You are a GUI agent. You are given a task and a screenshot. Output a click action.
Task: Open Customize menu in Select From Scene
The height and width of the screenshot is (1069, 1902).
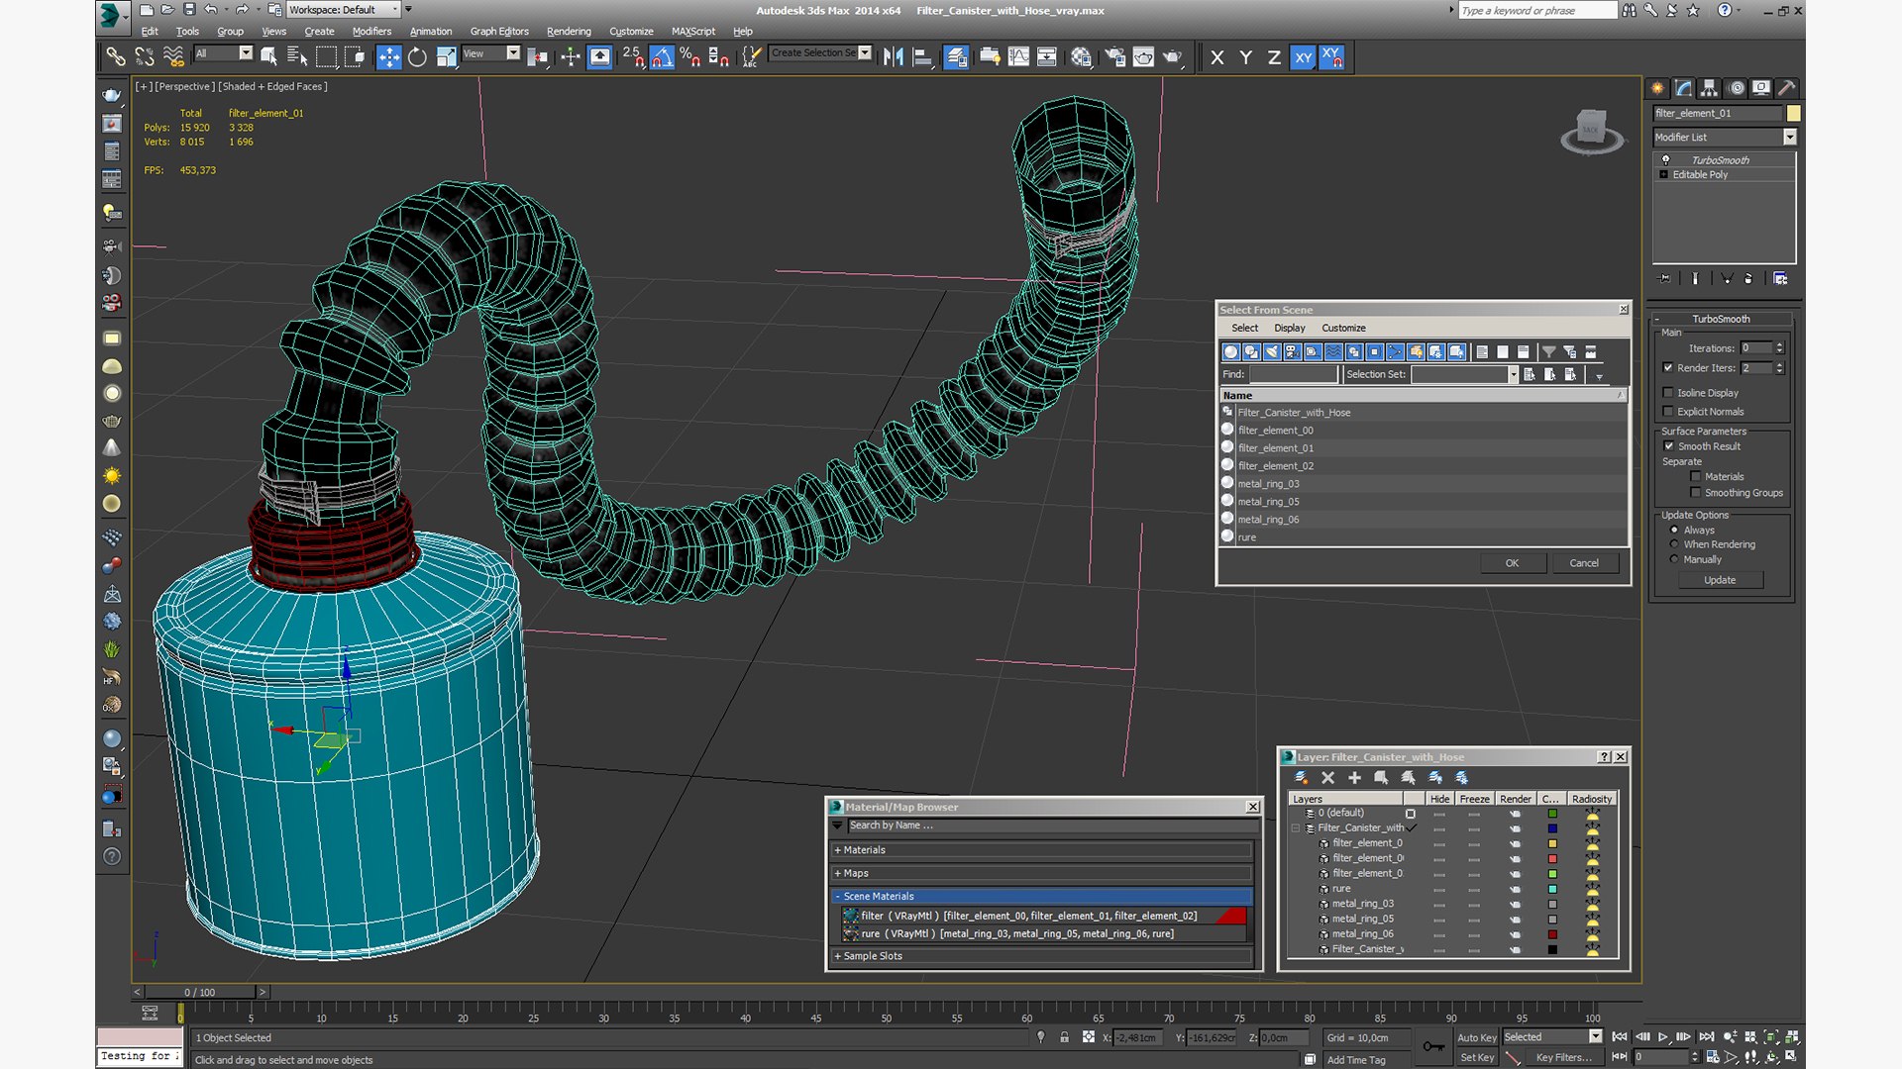1343,328
